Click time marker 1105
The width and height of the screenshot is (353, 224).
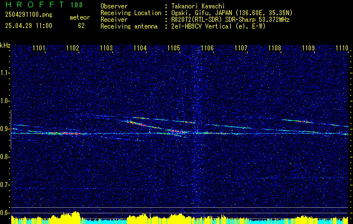point(174,48)
